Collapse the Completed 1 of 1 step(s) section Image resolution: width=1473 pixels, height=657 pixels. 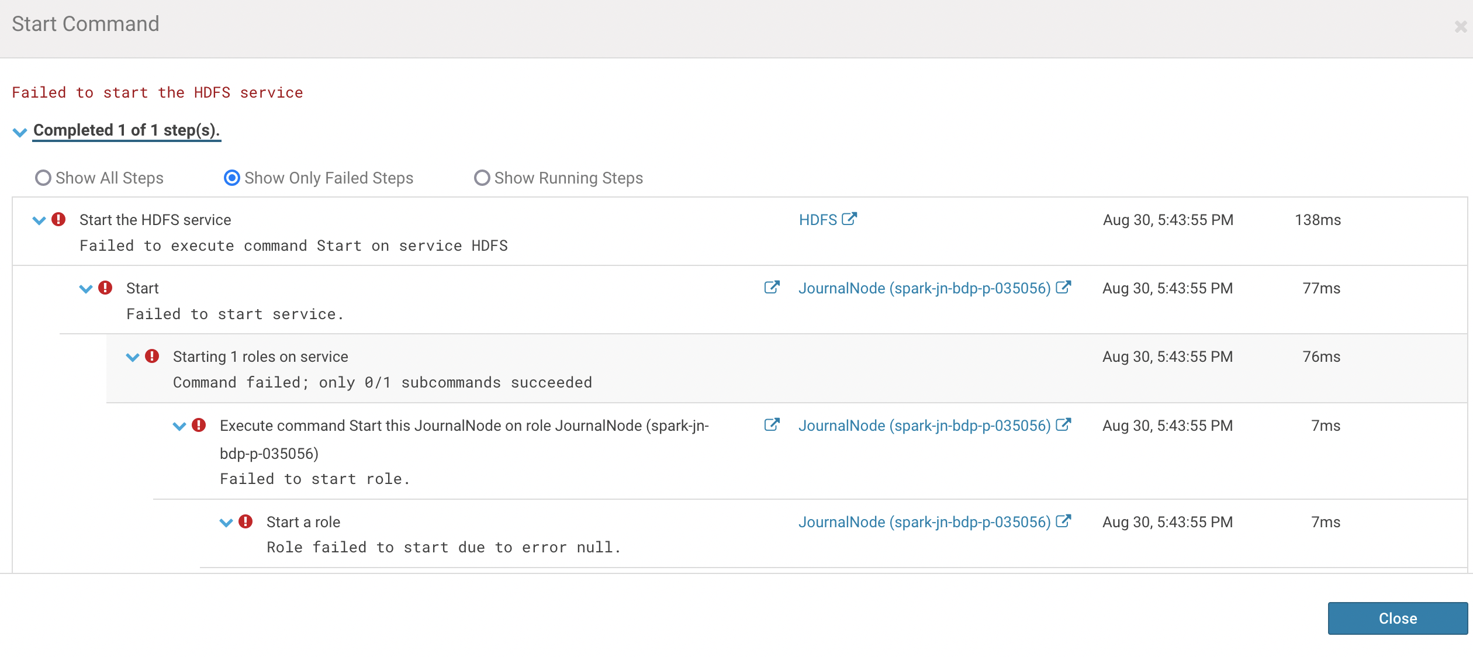click(19, 132)
